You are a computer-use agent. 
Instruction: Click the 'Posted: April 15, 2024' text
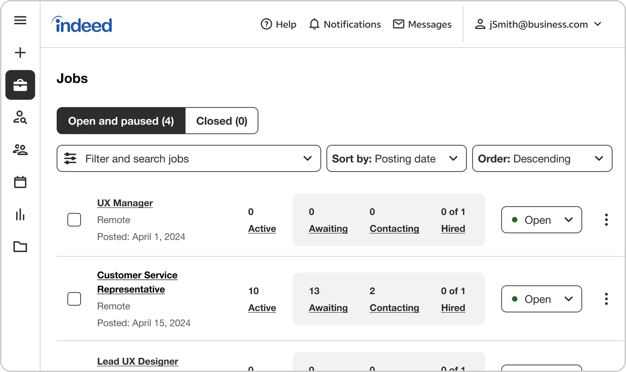tap(144, 323)
